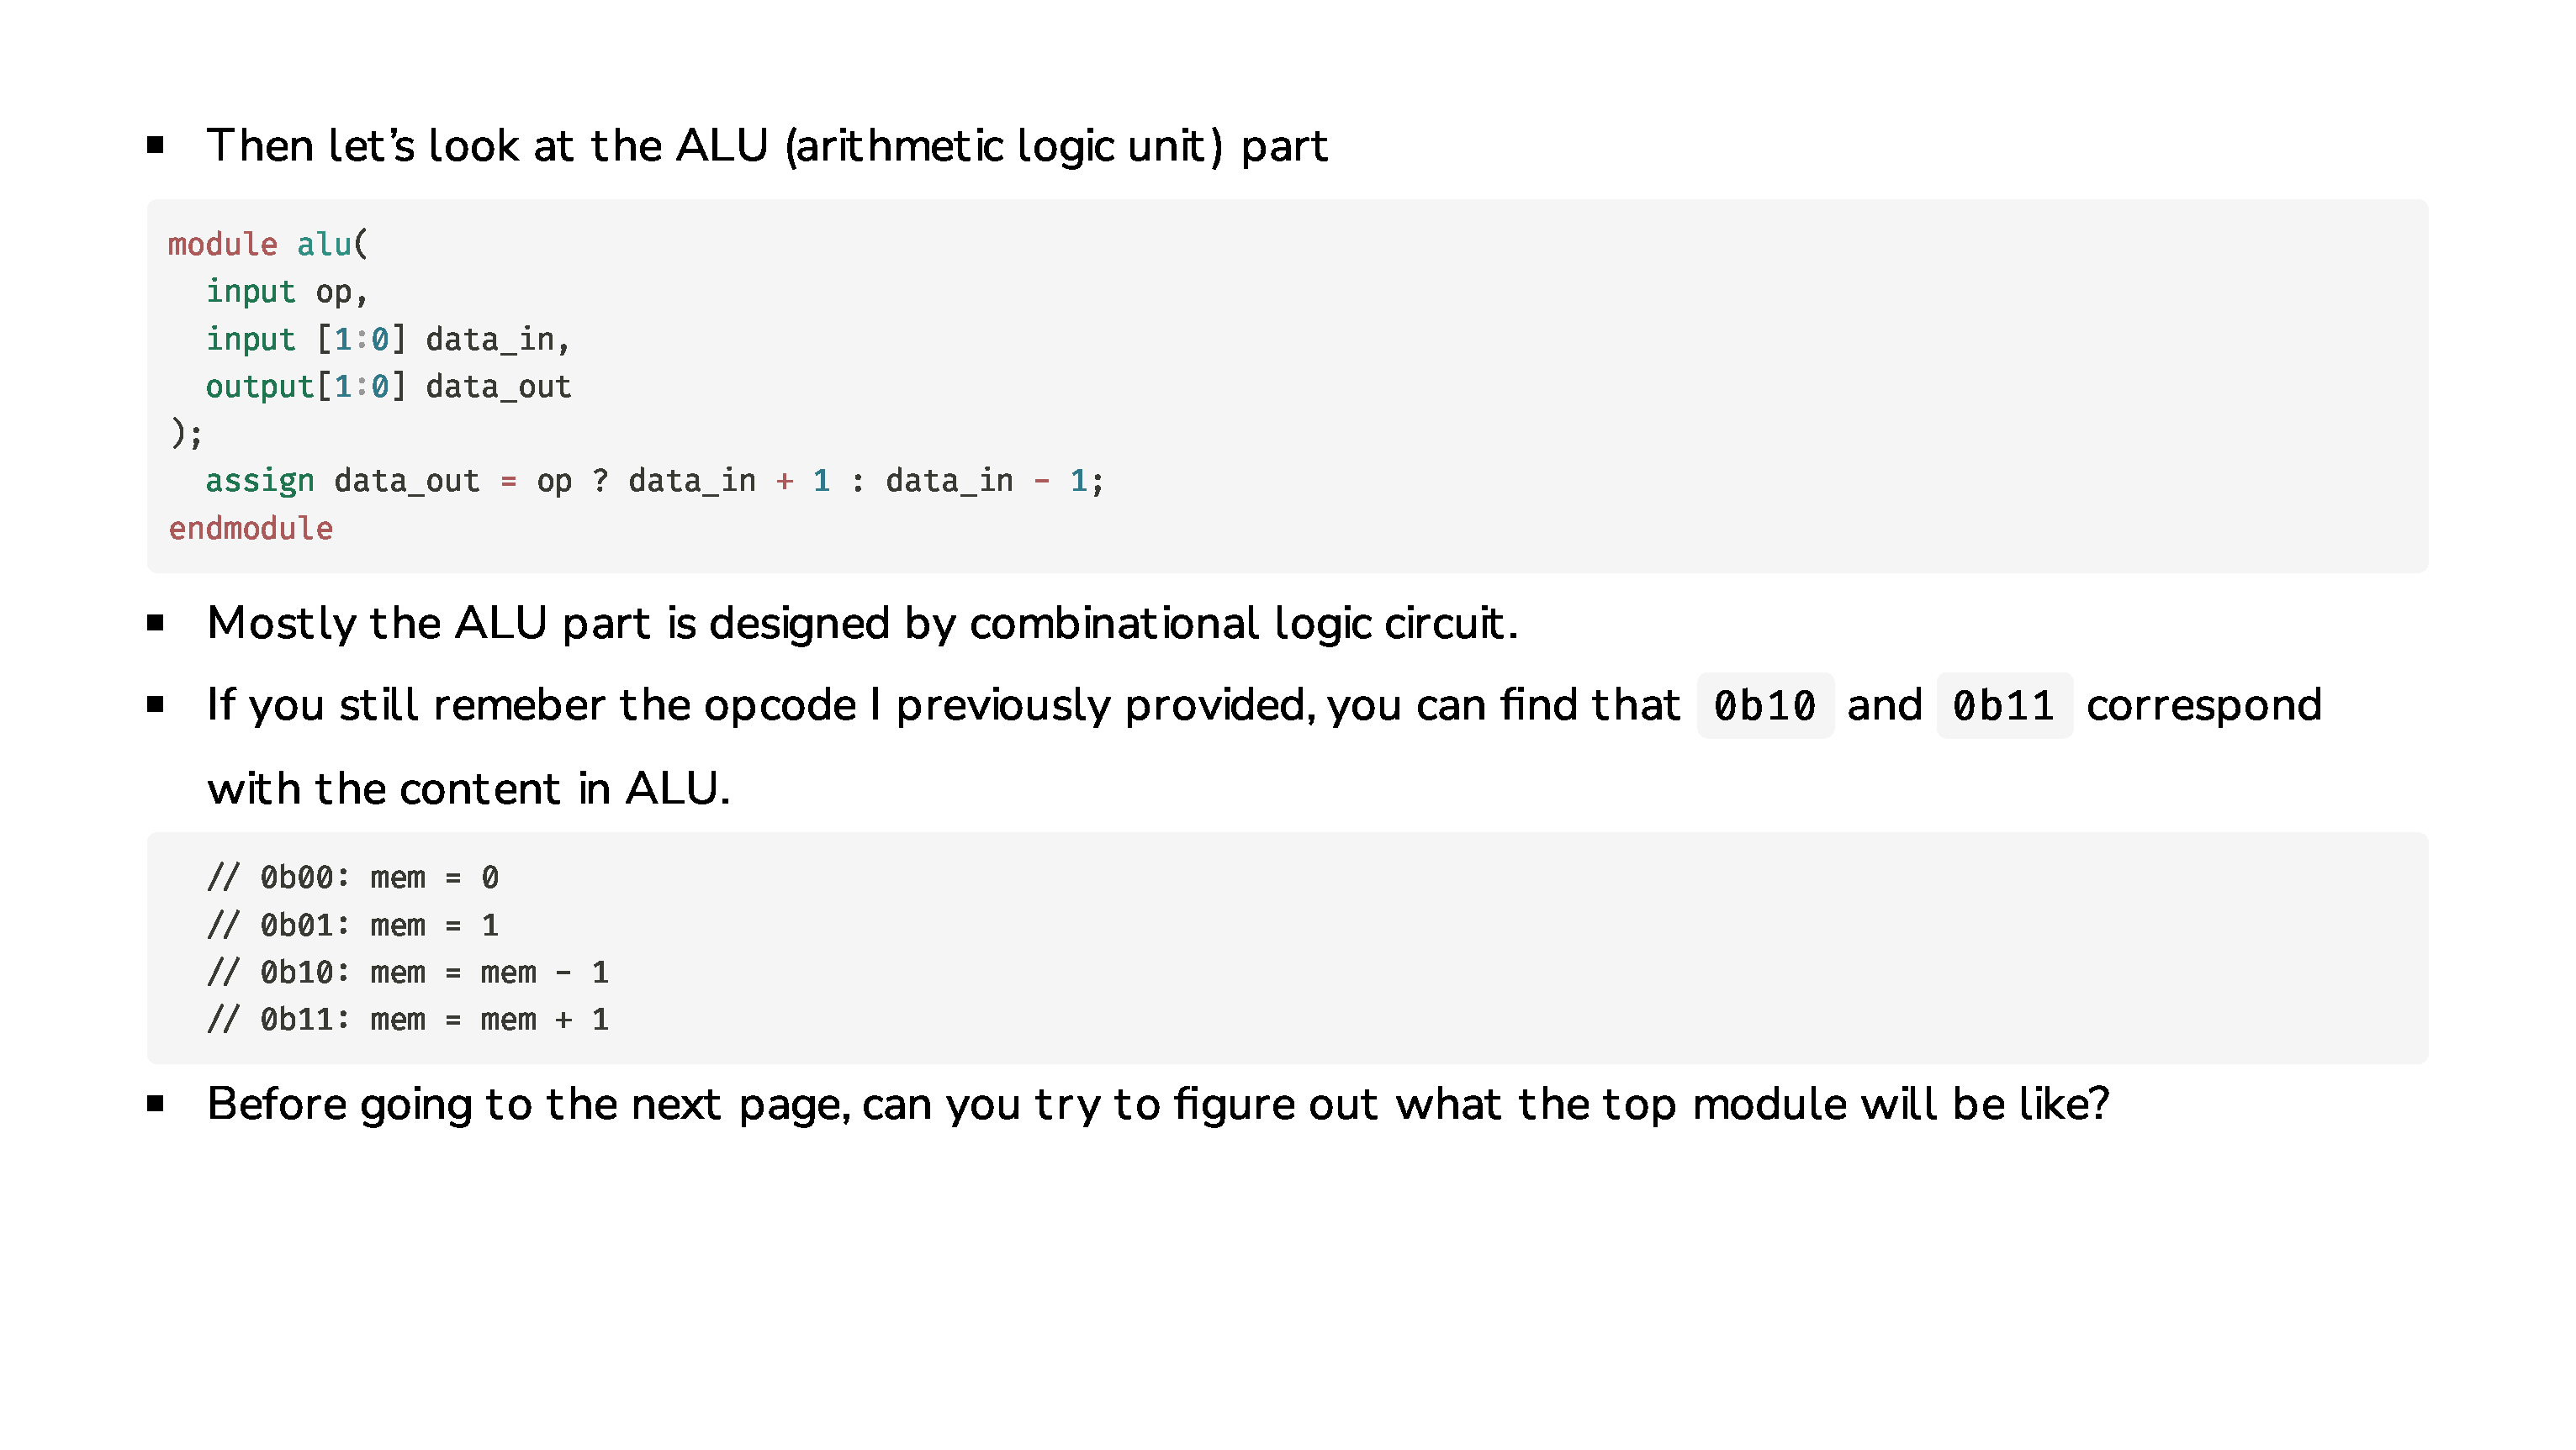This screenshot has width=2576, height=1450.
Task: Click the inline code '0b10'
Action: [x=1765, y=705]
